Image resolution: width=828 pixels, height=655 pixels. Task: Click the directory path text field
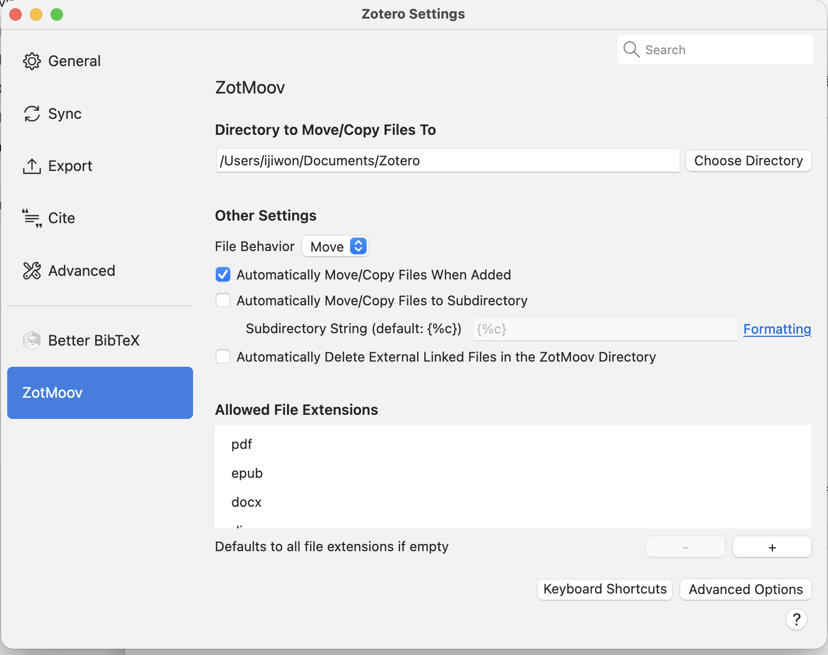coord(448,161)
